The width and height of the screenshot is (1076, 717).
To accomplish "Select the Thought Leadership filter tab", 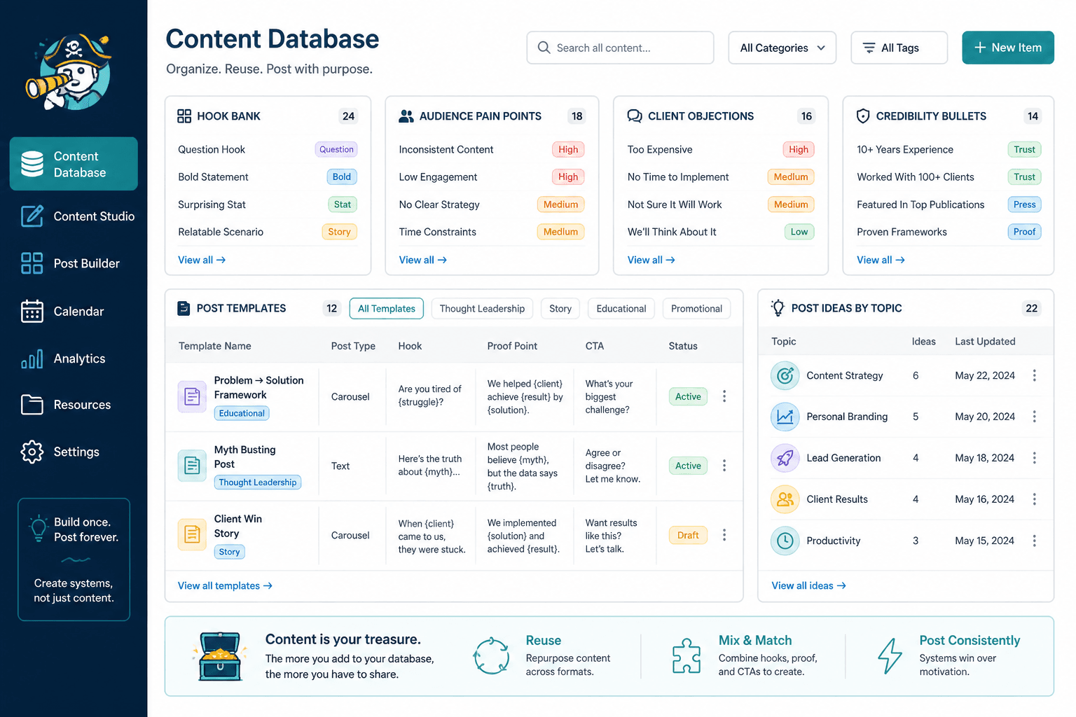I will click(x=482, y=309).
